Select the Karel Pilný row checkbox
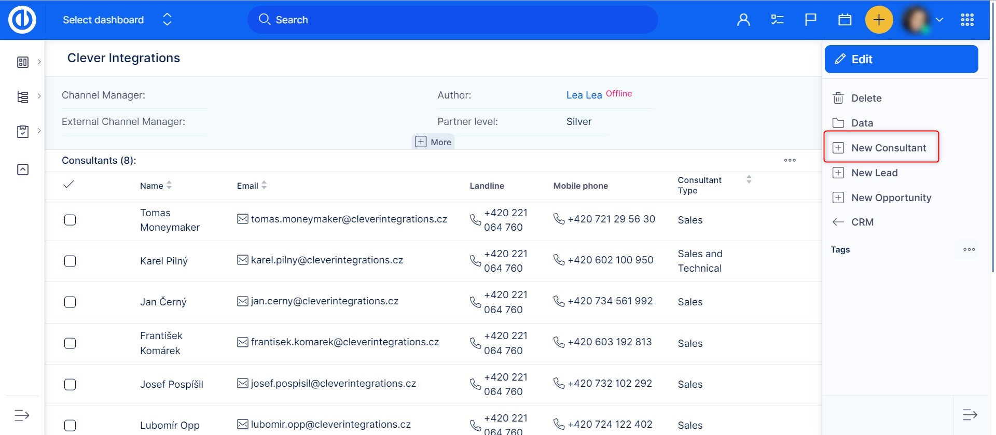The image size is (996, 435). (x=70, y=261)
